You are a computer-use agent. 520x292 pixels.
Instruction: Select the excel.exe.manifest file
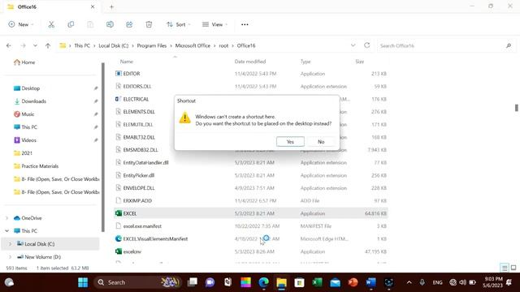pos(251,226)
